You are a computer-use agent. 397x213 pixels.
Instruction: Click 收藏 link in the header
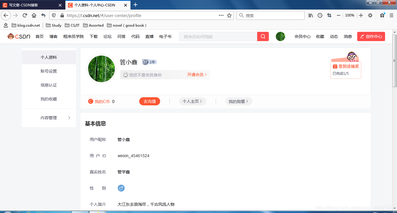[x=320, y=36]
